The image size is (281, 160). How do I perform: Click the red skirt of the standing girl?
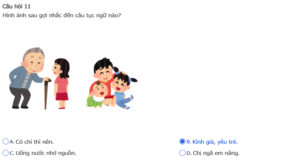click(x=61, y=96)
